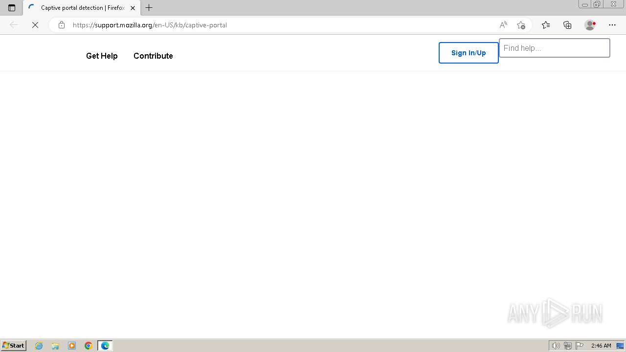
Task: Open the Read aloud icon
Action: click(x=503, y=25)
